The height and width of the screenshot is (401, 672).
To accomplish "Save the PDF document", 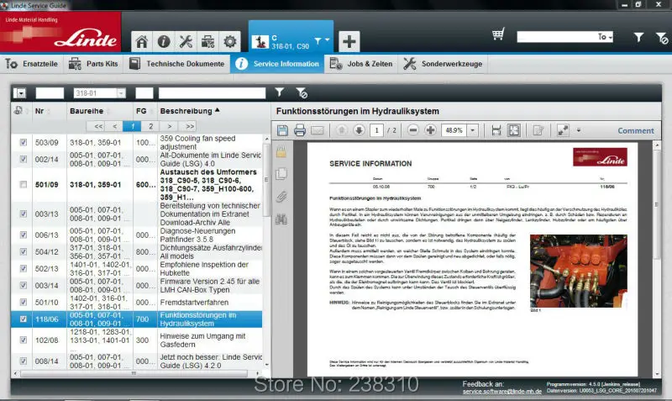I will (x=282, y=130).
